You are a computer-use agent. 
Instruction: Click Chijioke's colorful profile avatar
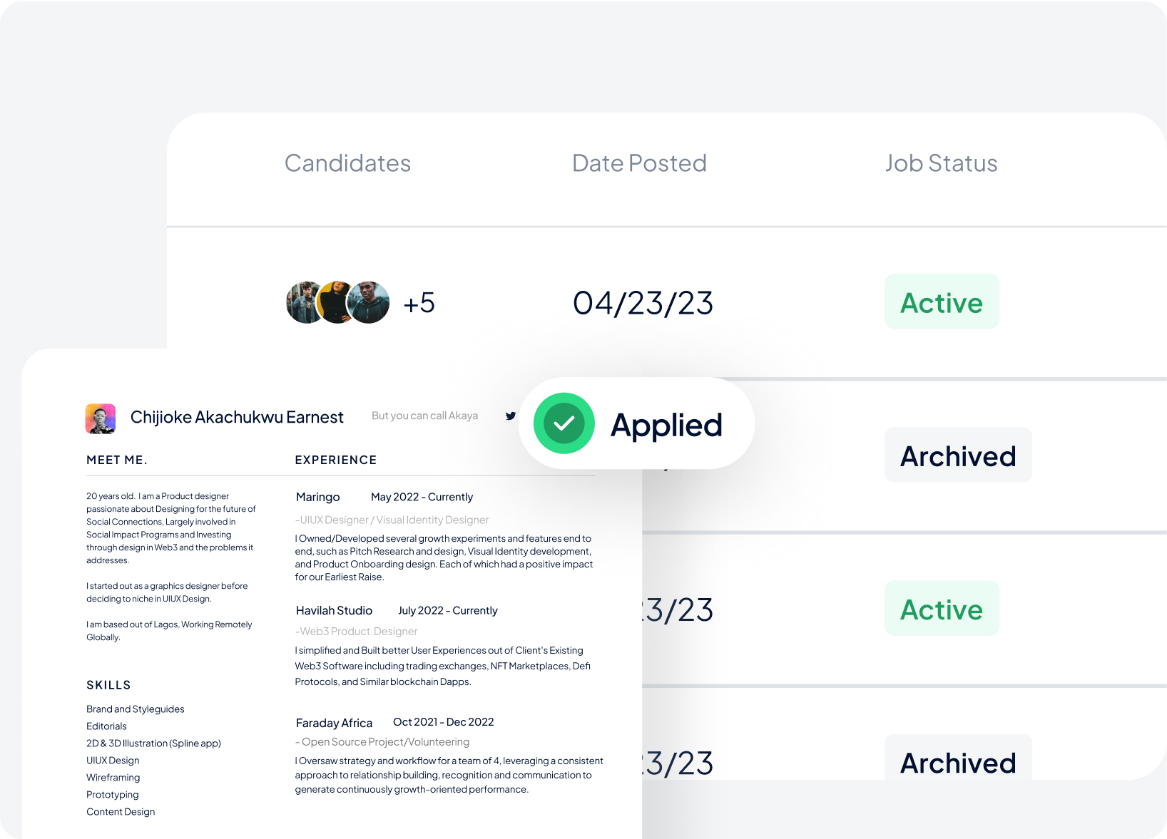pos(101,418)
